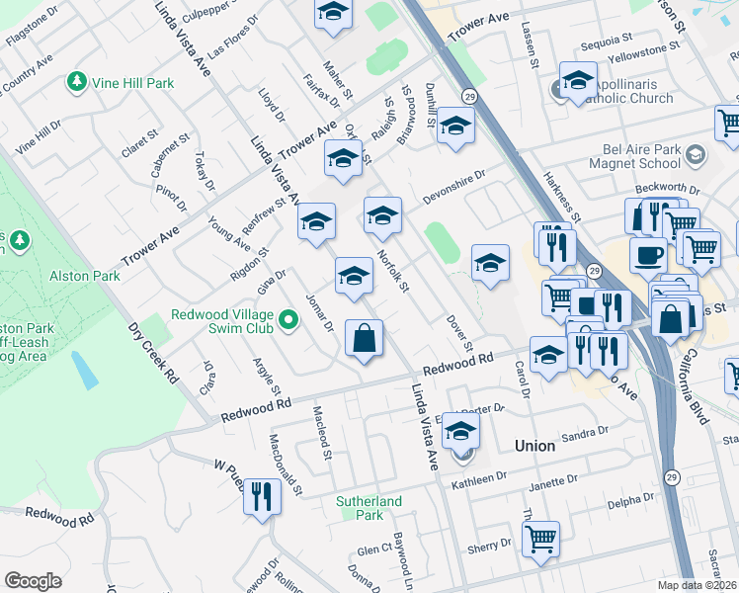Click the Bel Aire Park Magnet School label
This screenshot has height=593, width=739.
click(635, 156)
